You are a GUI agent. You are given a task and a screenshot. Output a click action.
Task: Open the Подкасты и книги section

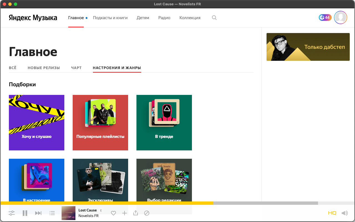[x=110, y=17]
